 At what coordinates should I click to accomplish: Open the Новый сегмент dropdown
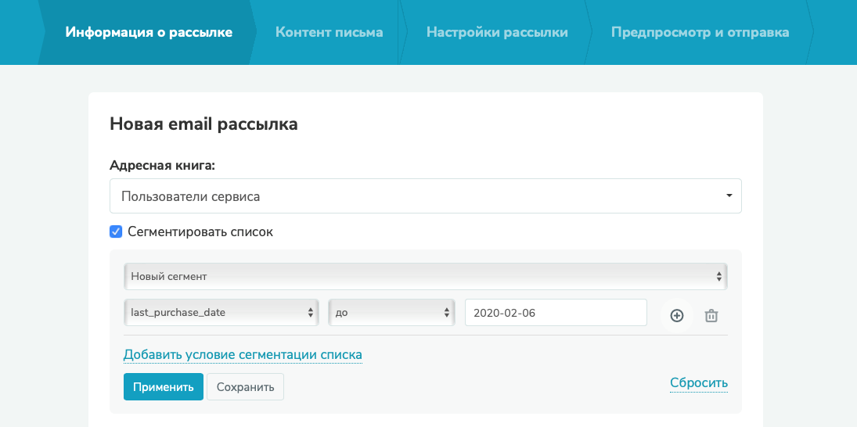click(x=426, y=277)
